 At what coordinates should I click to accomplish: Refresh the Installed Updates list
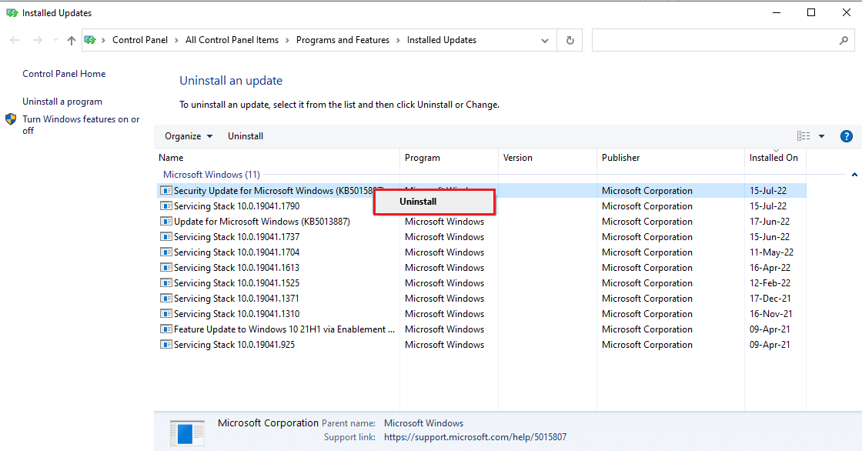(570, 40)
